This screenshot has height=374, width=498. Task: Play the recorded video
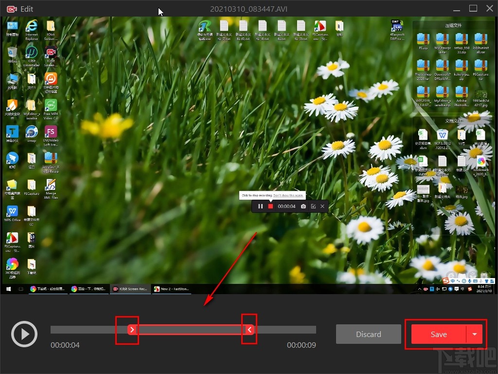[x=24, y=334]
